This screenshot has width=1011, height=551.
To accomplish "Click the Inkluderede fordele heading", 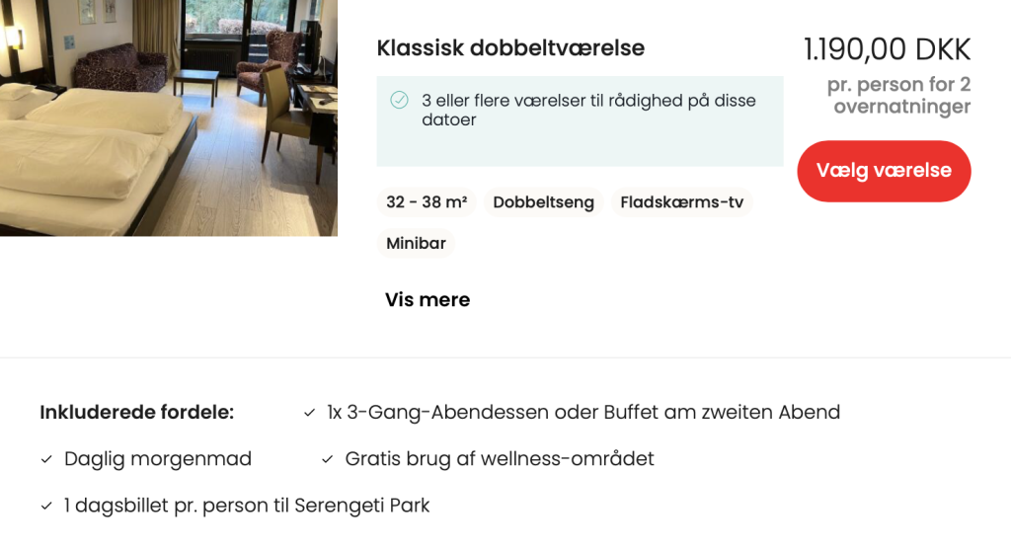I will click(136, 413).
